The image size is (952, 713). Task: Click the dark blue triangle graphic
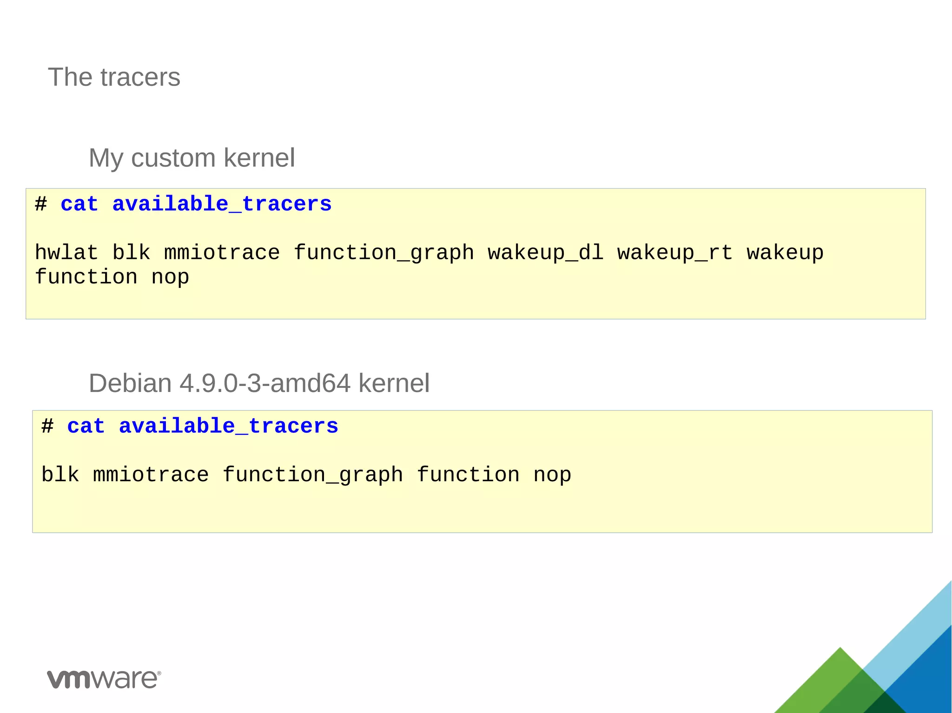tap(925, 678)
